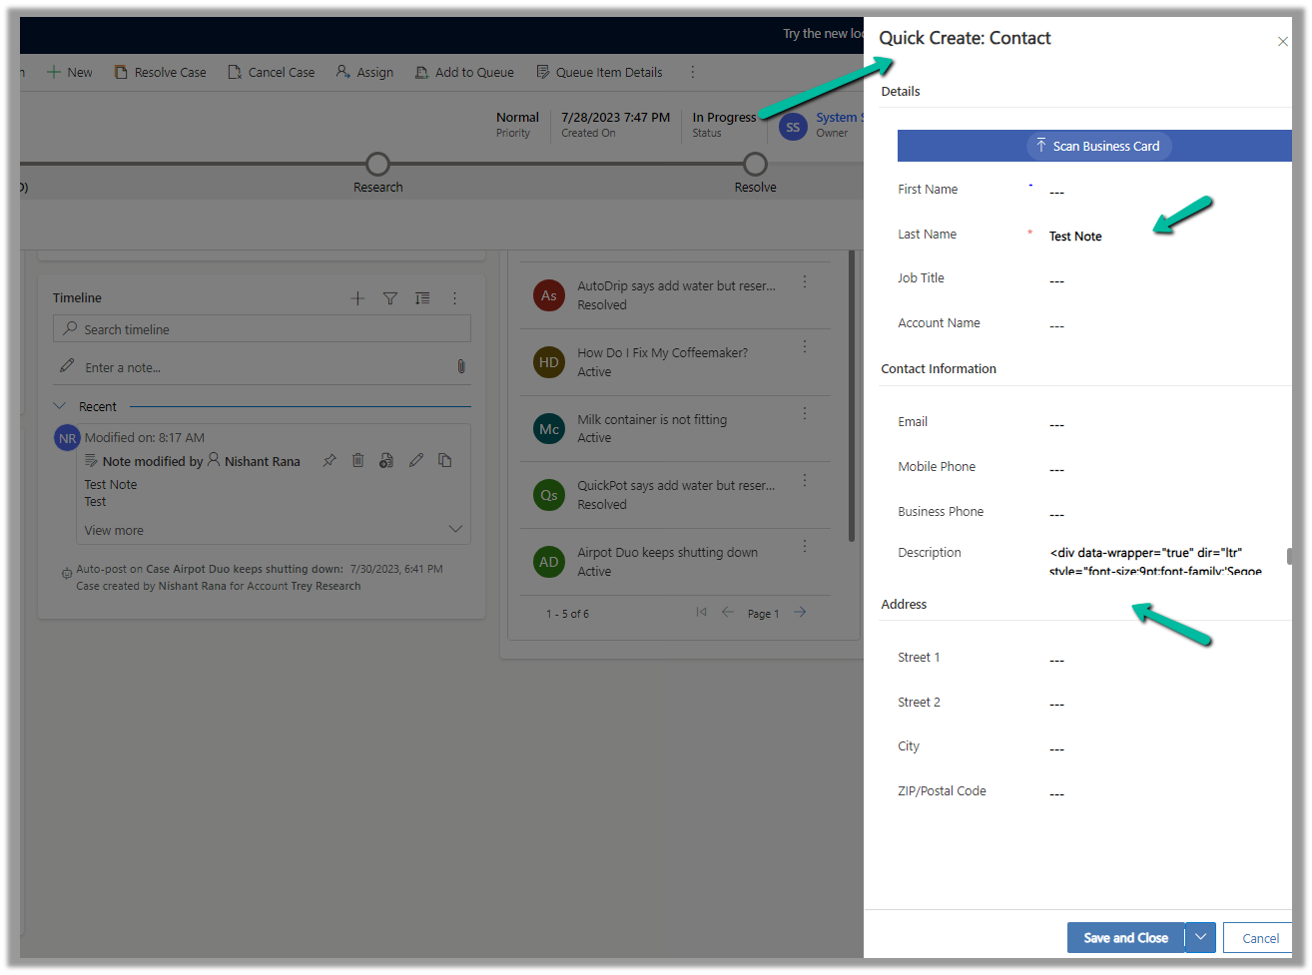Pin the Test Note in timeline
Screen dimensions: 1312x975
point(329,461)
